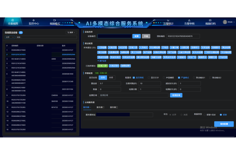Viewport: 236px width, 157px height.
Task: Open the 监控中心 monitoring center icon
Action: click(x=33, y=20)
